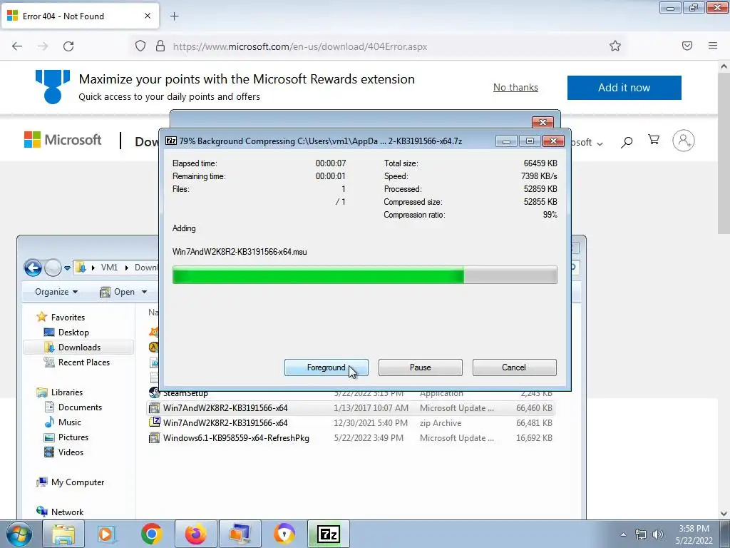
Task: Open the shopping cart icon
Action: (x=654, y=140)
